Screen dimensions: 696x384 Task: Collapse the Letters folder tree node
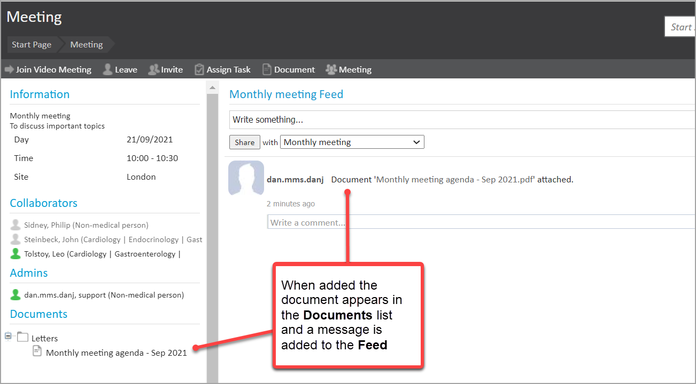coord(8,337)
